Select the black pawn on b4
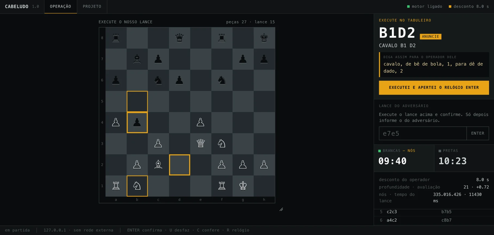The width and height of the screenshot is (494, 235). click(x=137, y=122)
